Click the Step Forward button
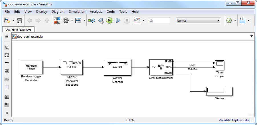The height and width of the screenshot is (125, 257). pyautogui.click(x=118, y=20)
